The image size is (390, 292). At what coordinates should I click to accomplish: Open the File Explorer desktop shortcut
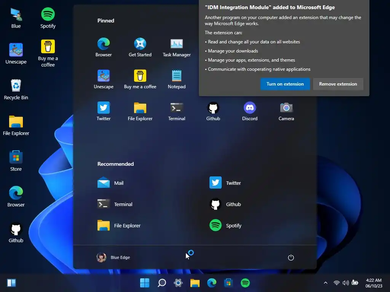click(x=16, y=125)
